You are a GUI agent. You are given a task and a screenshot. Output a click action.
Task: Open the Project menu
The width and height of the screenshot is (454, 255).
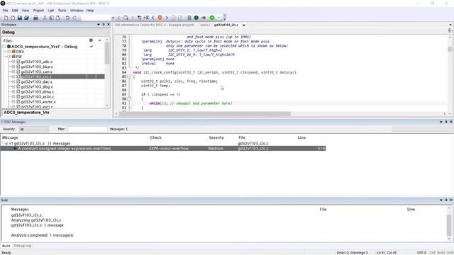(x=38, y=11)
